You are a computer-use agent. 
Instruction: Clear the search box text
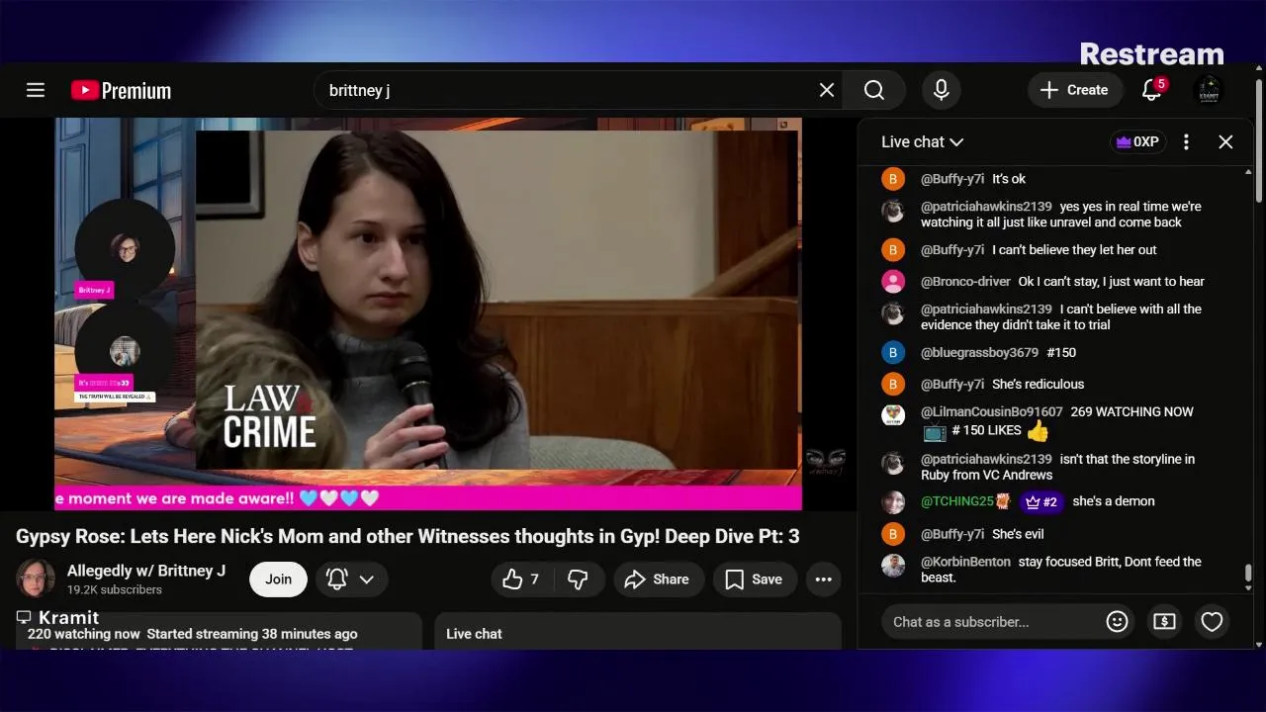827,90
